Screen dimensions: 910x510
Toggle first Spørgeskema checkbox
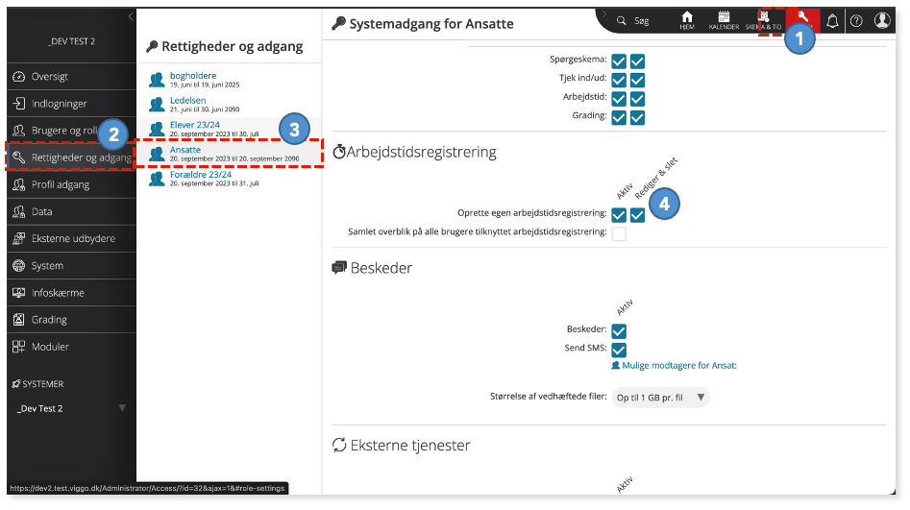pyautogui.click(x=619, y=61)
